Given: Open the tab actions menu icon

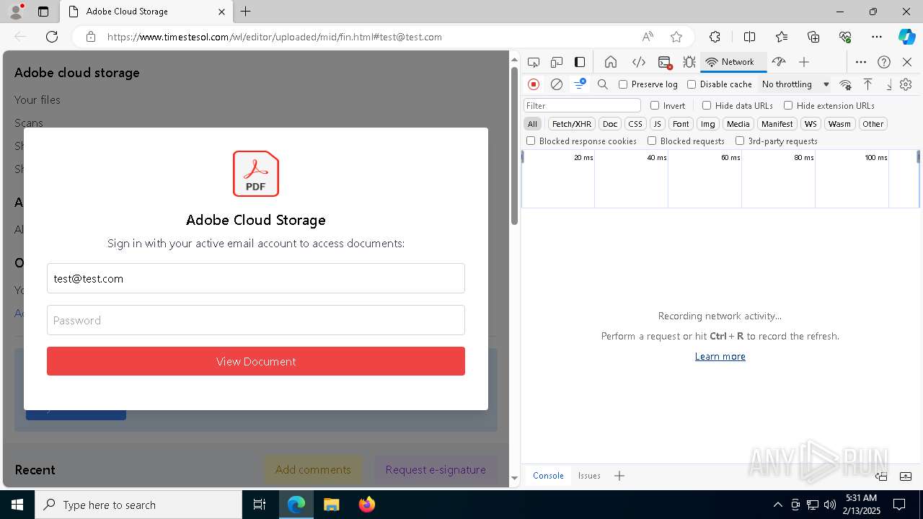Looking at the screenshot, I should point(43,12).
